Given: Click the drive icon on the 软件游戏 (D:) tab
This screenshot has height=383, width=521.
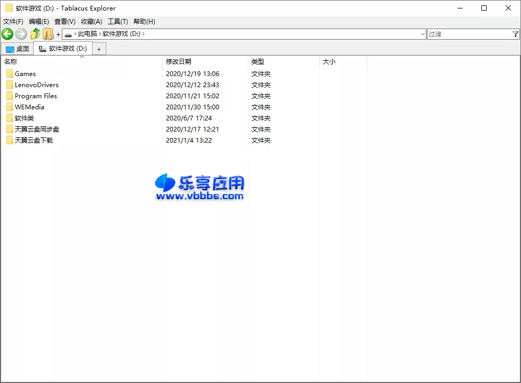Looking at the screenshot, I should (41, 48).
